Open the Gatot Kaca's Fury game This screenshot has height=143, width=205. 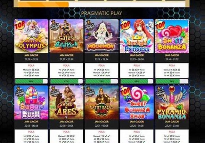tap(101, 103)
